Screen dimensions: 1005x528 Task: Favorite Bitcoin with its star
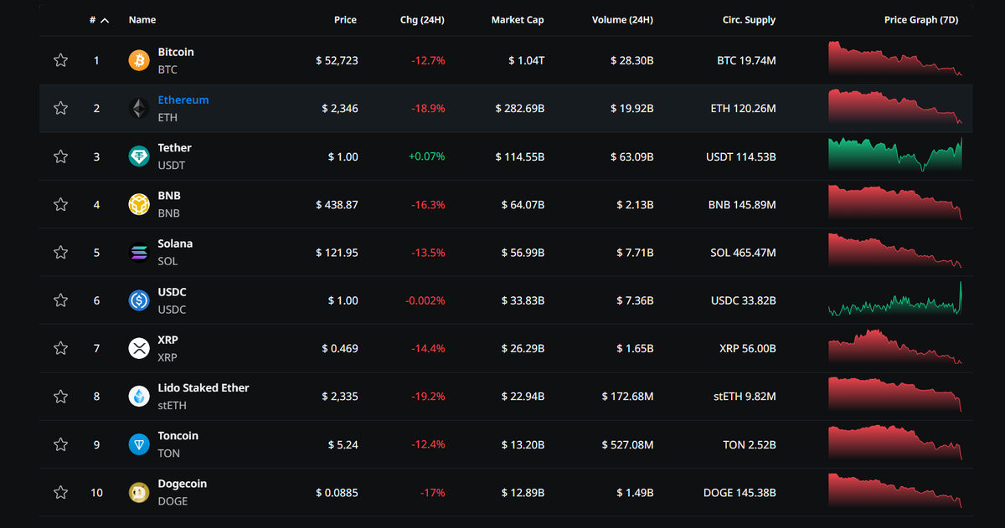coord(60,60)
